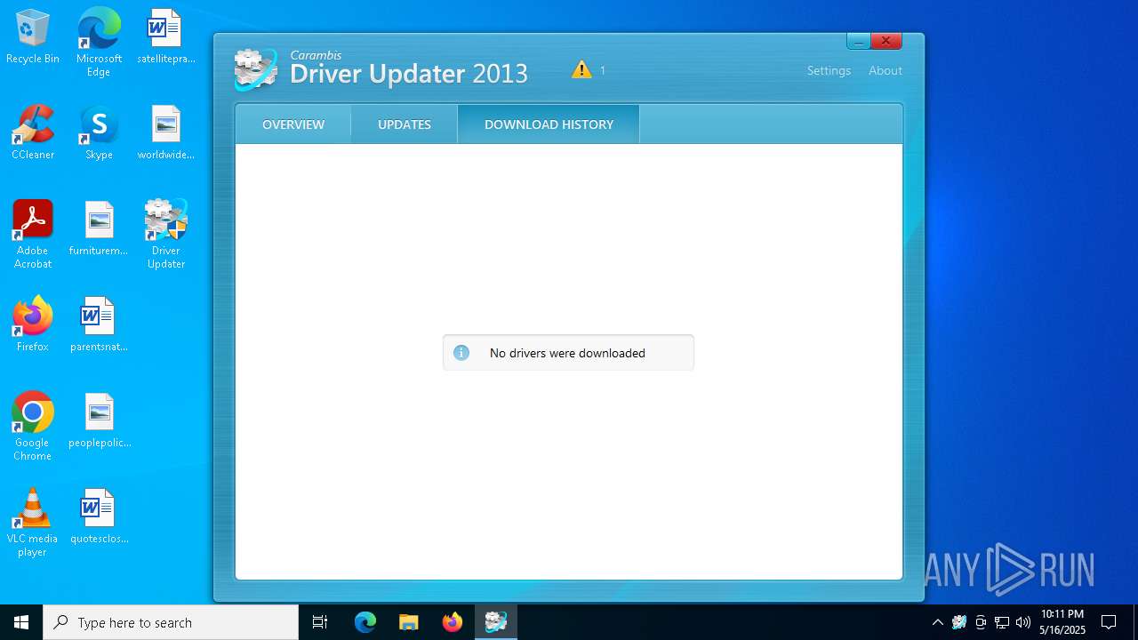The width and height of the screenshot is (1138, 640).
Task: Open the Recycle Bin desktop icon
Action: [33, 37]
